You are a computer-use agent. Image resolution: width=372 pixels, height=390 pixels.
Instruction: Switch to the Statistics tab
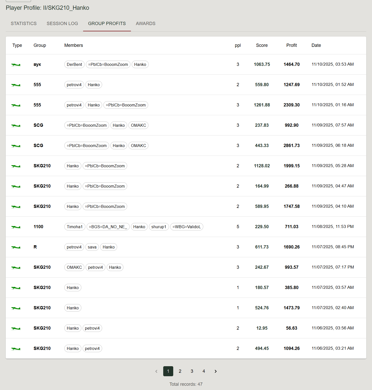click(x=24, y=24)
